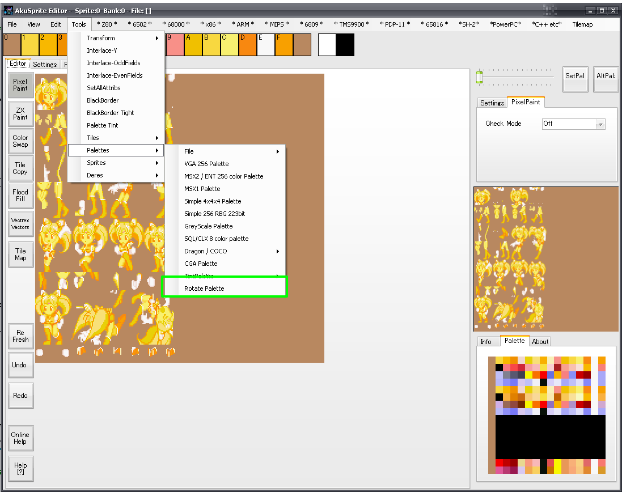The width and height of the screenshot is (622, 492).
Task: Switch to the PixelPaint tab
Action: point(526,102)
